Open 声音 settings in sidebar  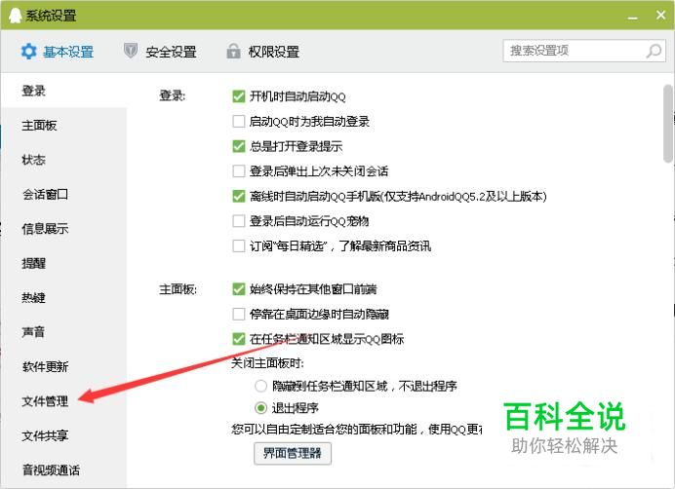click(64, 331)
